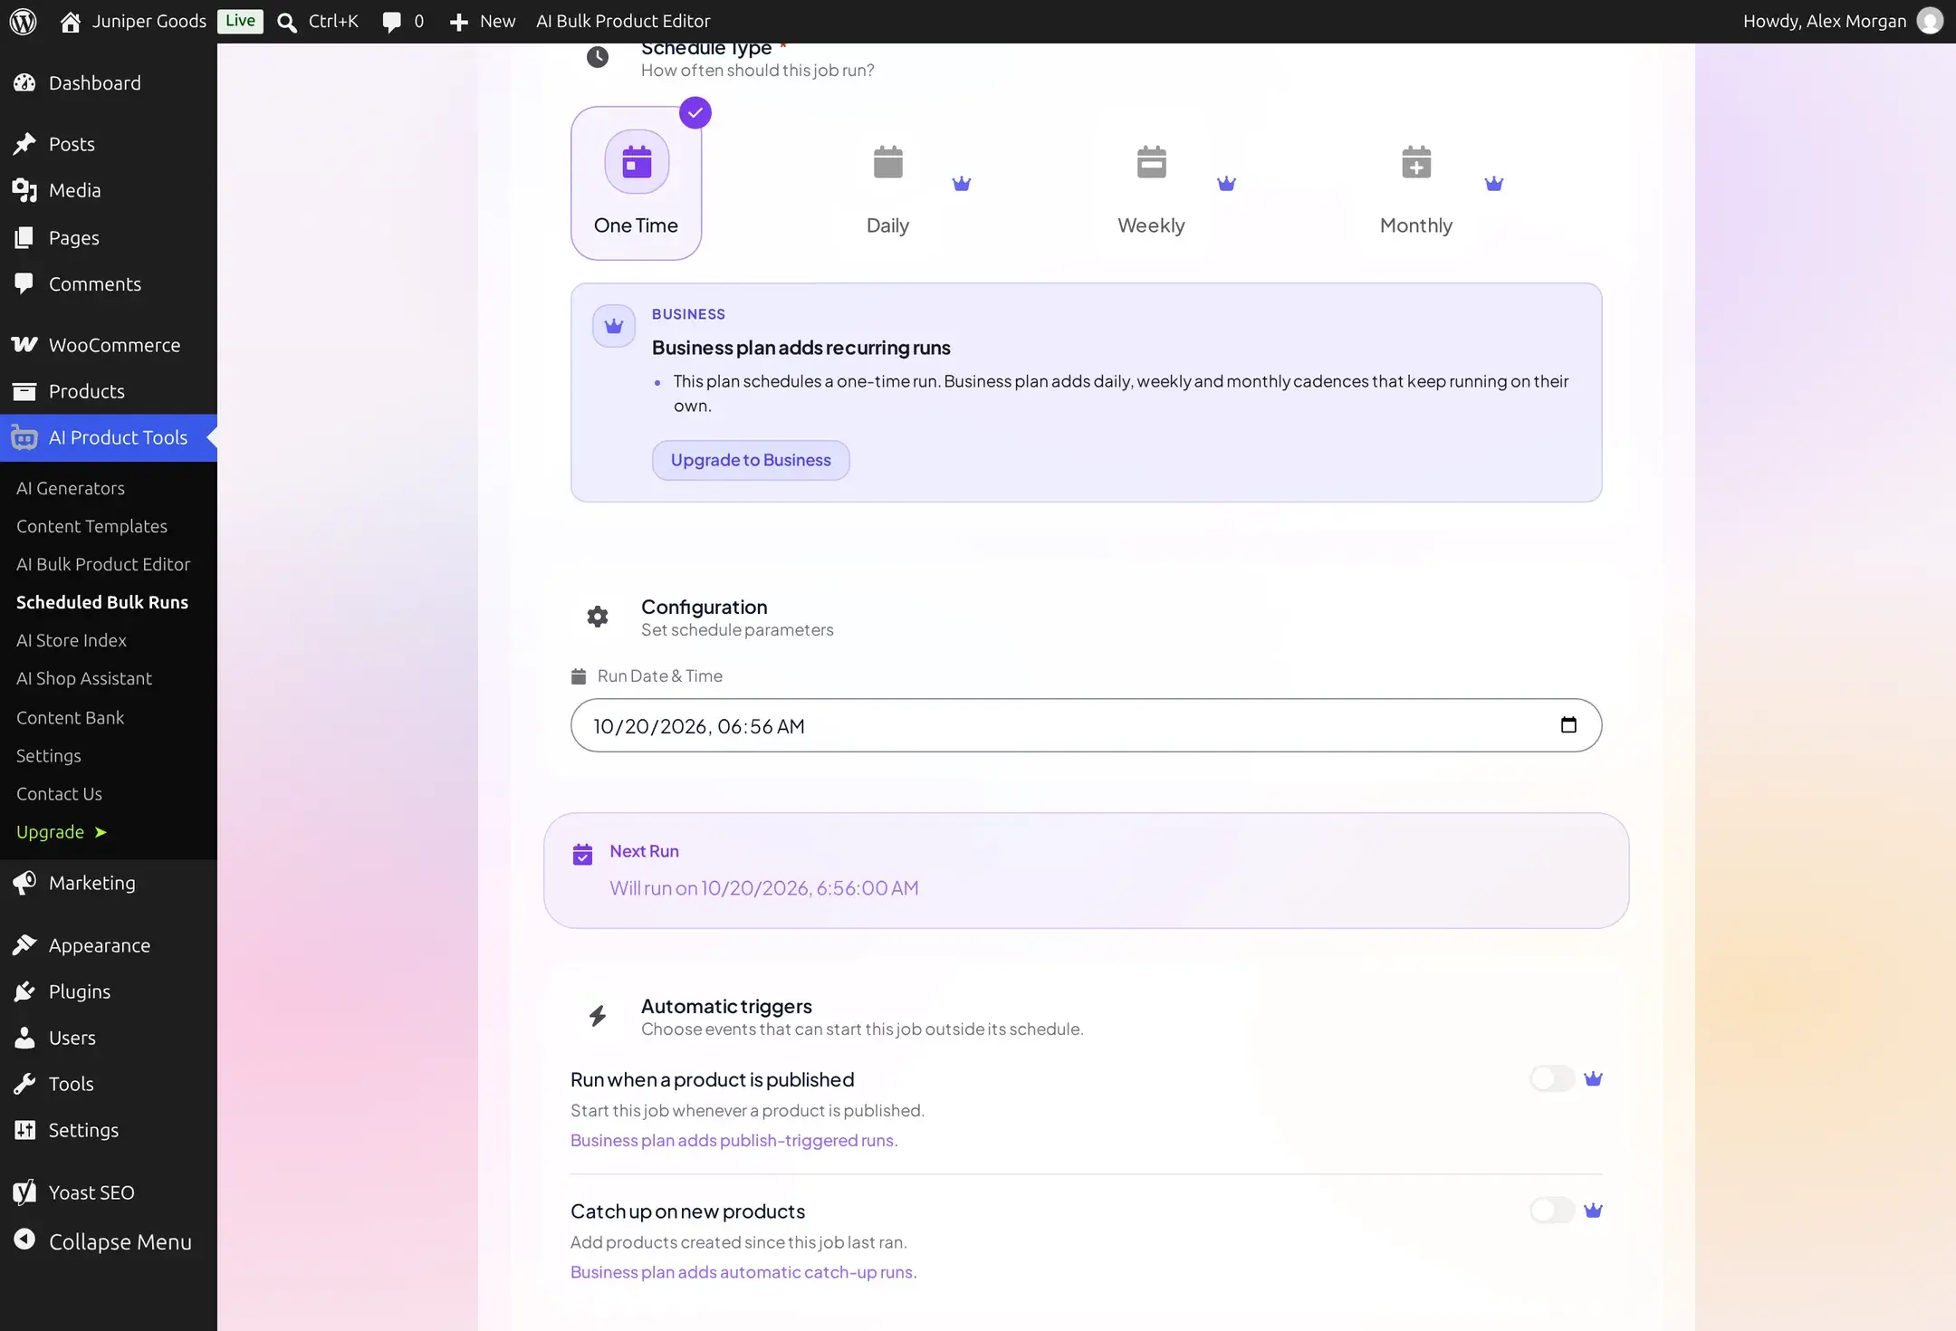Toggle Catch up on new products

coord(1552,1211)
